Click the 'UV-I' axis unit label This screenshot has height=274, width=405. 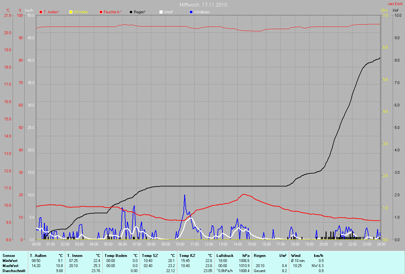[x=384, y=10]
